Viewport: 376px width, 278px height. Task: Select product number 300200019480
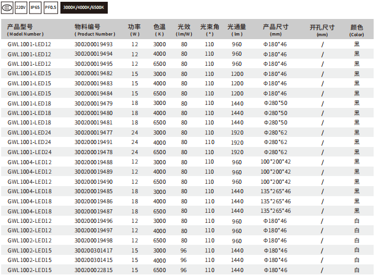click(94, 113)
